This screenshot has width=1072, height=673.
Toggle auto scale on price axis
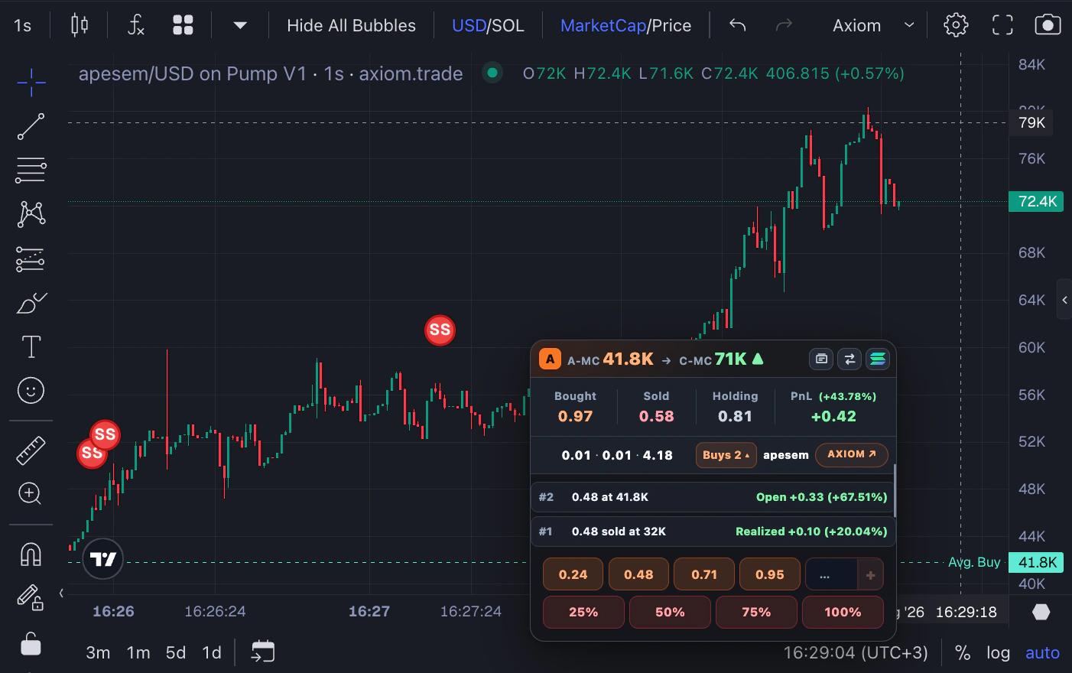pyautogui.click(x=1042, y=652)
